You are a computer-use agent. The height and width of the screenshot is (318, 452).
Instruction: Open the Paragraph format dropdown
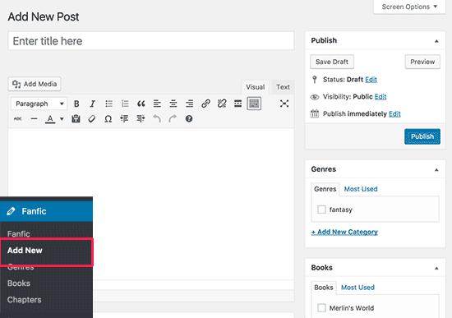[39, 104]
